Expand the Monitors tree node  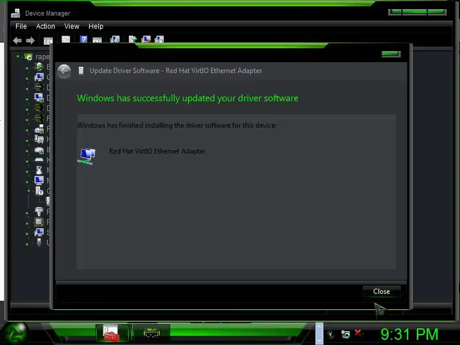(x=27, y=182)
